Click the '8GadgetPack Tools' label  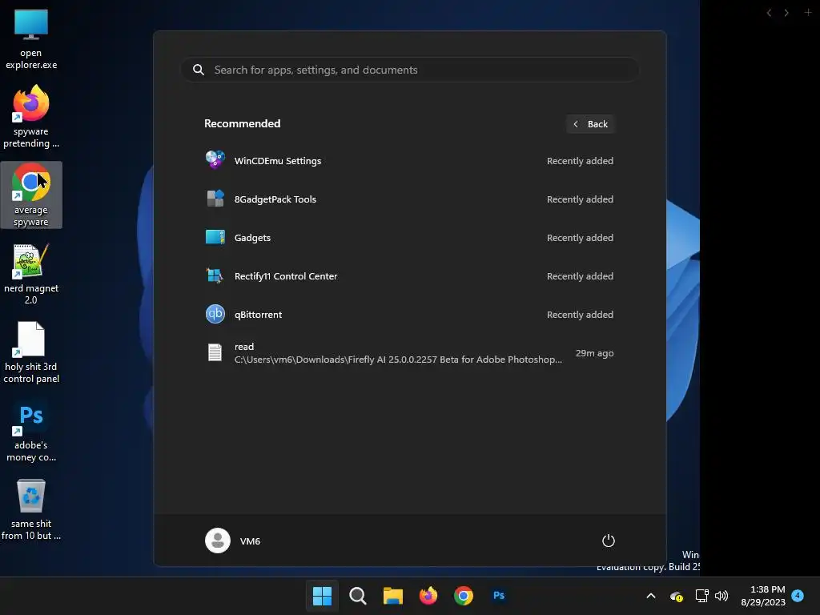pyautogui.click(x=275, y=199)
